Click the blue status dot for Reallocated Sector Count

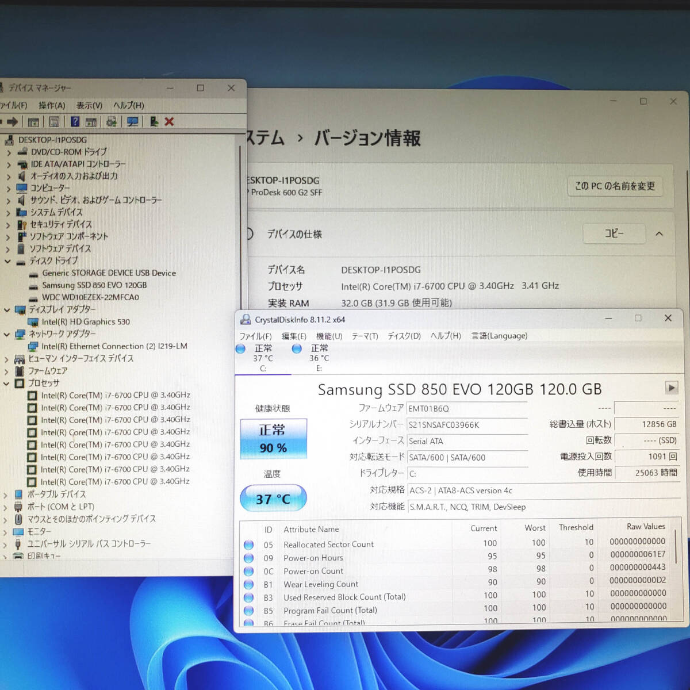pyautogui.click(x=248, y=545)
